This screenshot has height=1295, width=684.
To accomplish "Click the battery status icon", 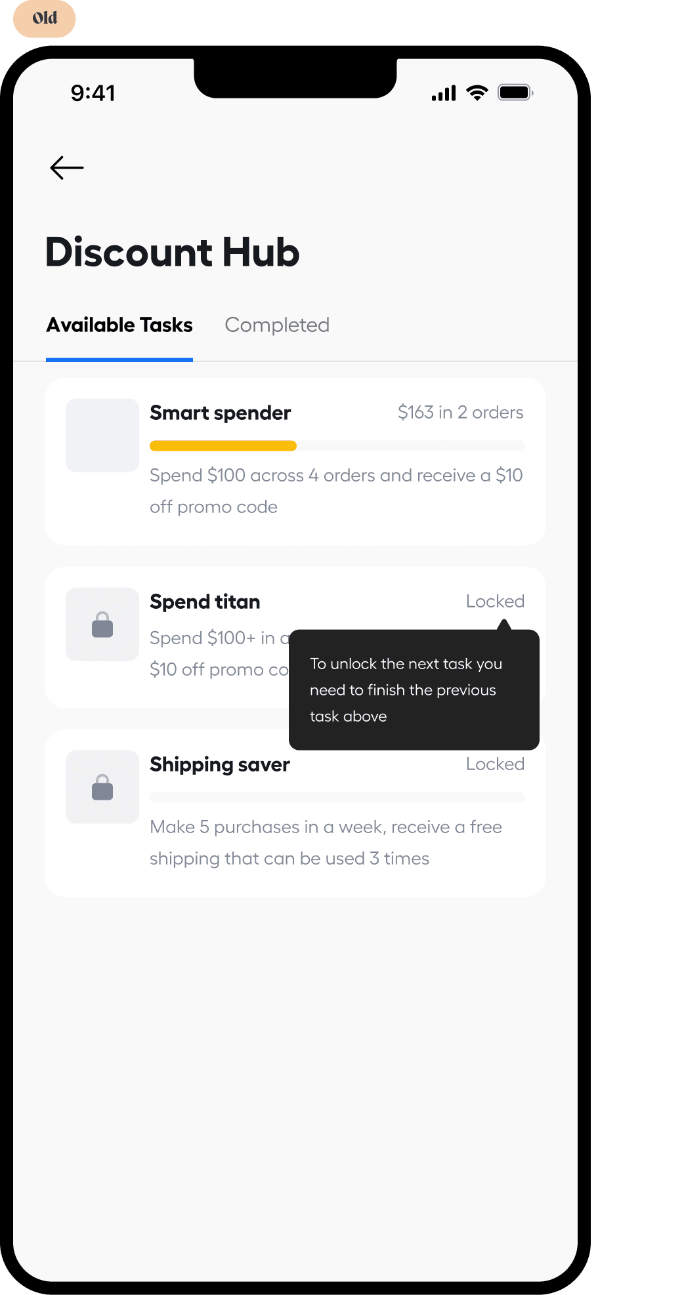I will point(515,92).
